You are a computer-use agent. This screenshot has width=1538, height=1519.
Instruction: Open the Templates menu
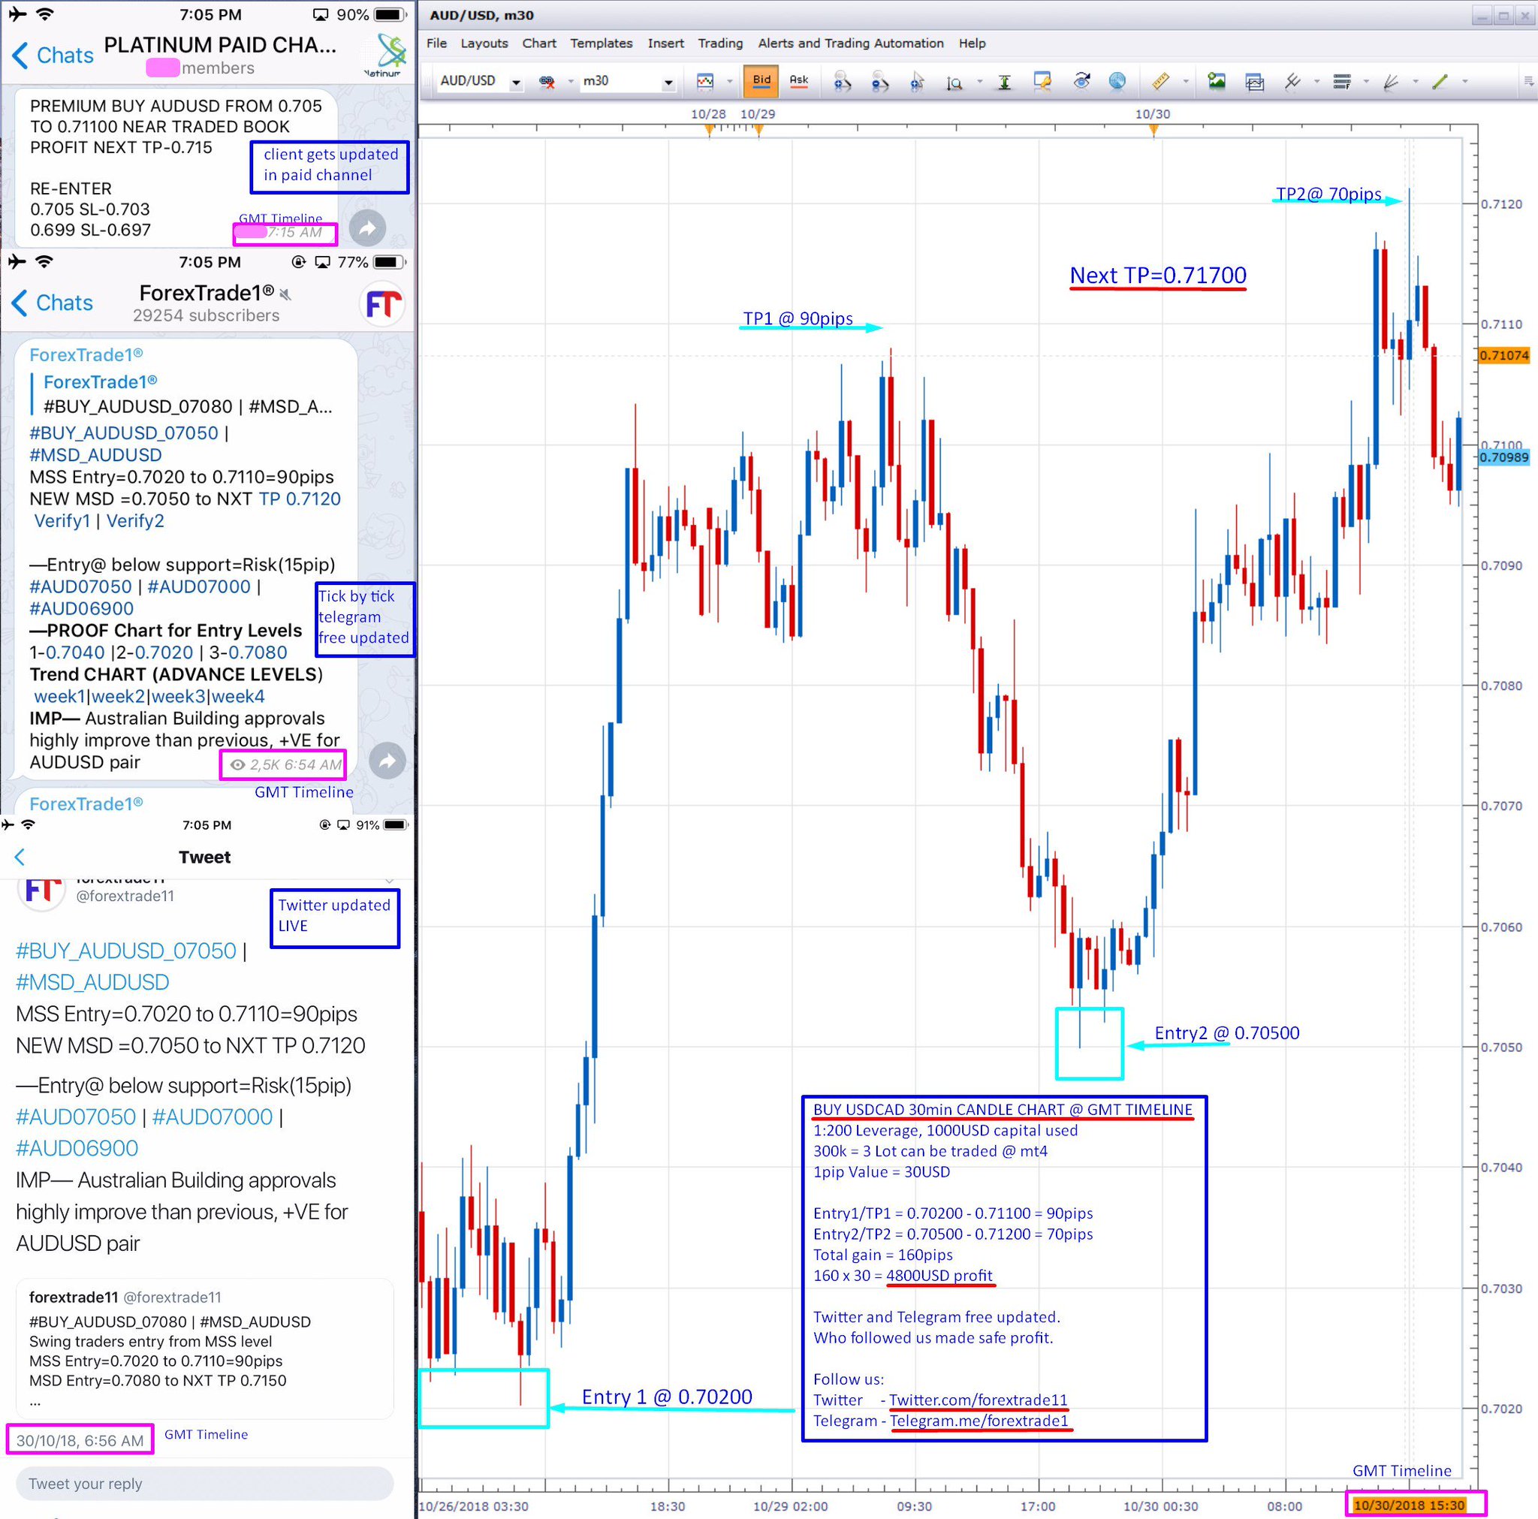(x=601, y=43)
